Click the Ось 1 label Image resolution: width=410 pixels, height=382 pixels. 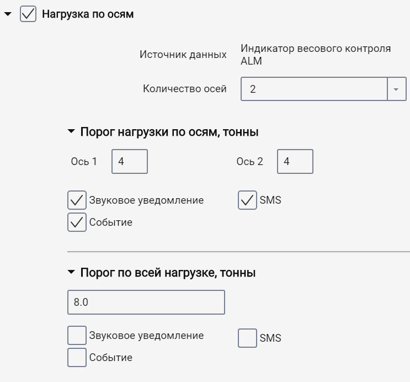pos(84,161)
